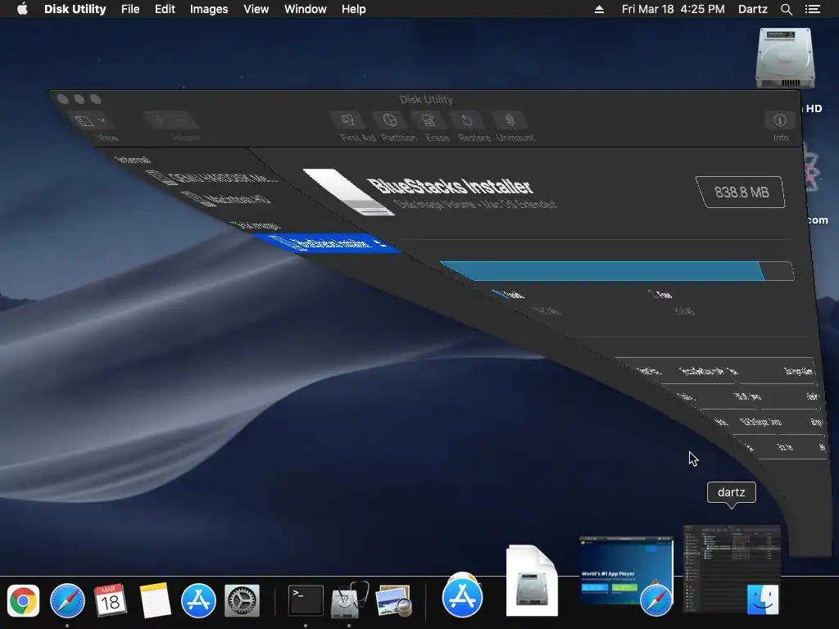
Task: Click the date and time in menu bar
Action: (x=673, y=9)
